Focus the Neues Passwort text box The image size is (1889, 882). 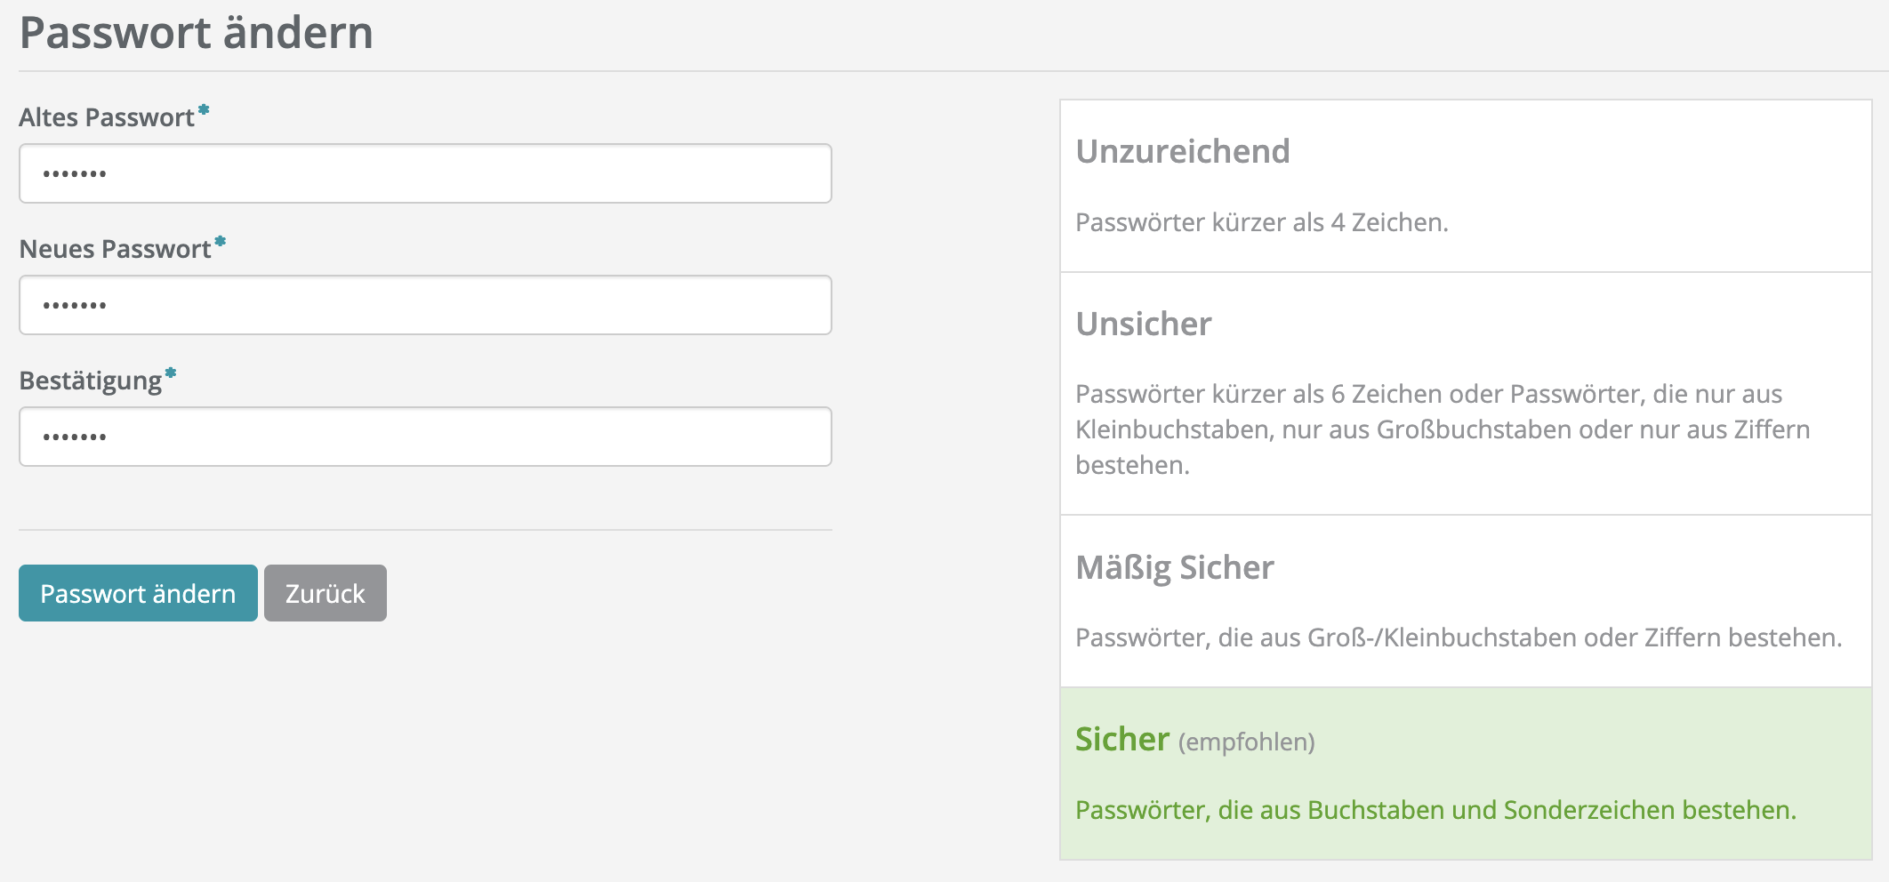425,305
